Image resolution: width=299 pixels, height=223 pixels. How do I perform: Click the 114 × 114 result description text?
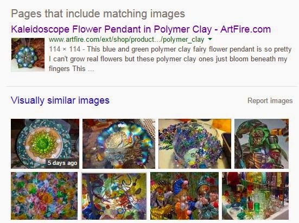click(170, 59)
